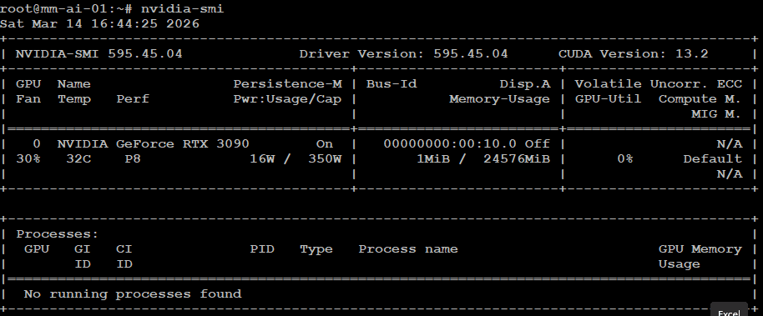Select the root@mm-ai-01 prompt text
Viewport: 763px width, 316px height.
pyautogui.click(x=66, y=8)
